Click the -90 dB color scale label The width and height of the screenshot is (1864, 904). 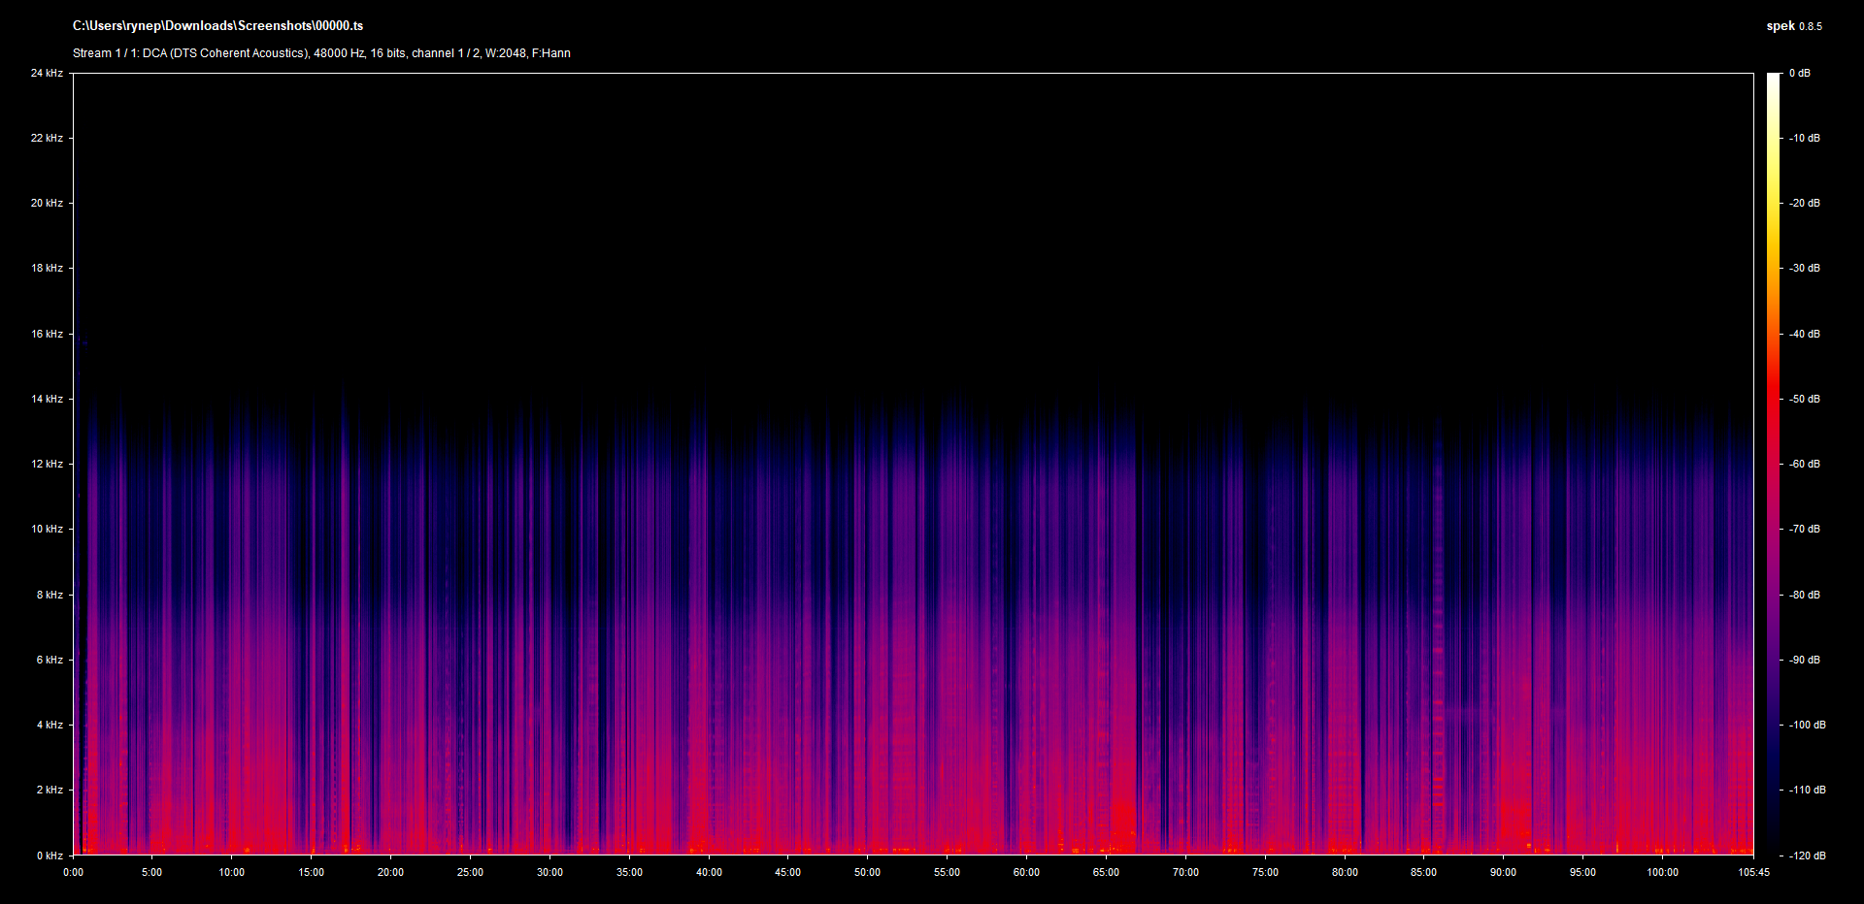pyautogui.click(x=1805, y=661)
